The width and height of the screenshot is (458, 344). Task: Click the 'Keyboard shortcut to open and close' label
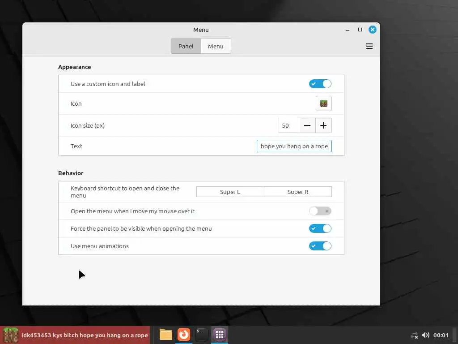coord(125,192)
